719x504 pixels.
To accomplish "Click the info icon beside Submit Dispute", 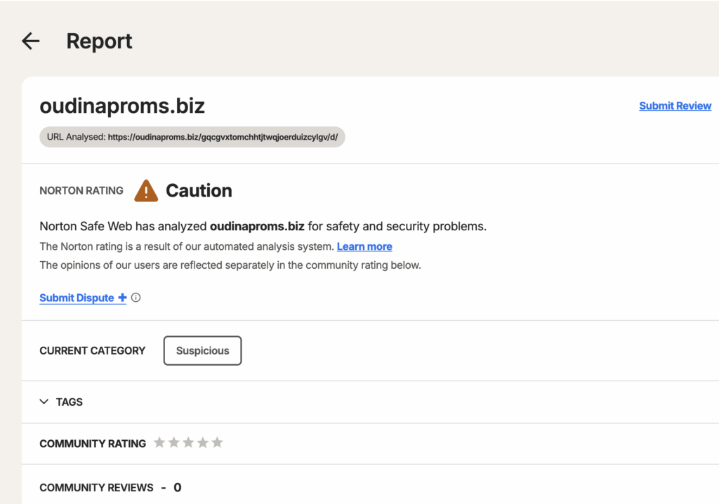I will [136, 298].
